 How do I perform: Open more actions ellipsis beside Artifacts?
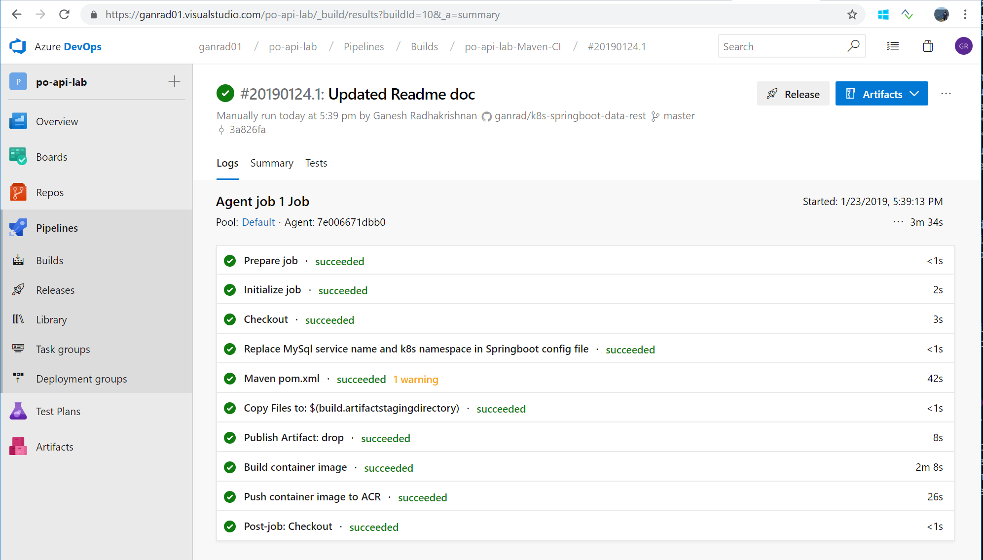pyautogui.click(x=946, y=94)
